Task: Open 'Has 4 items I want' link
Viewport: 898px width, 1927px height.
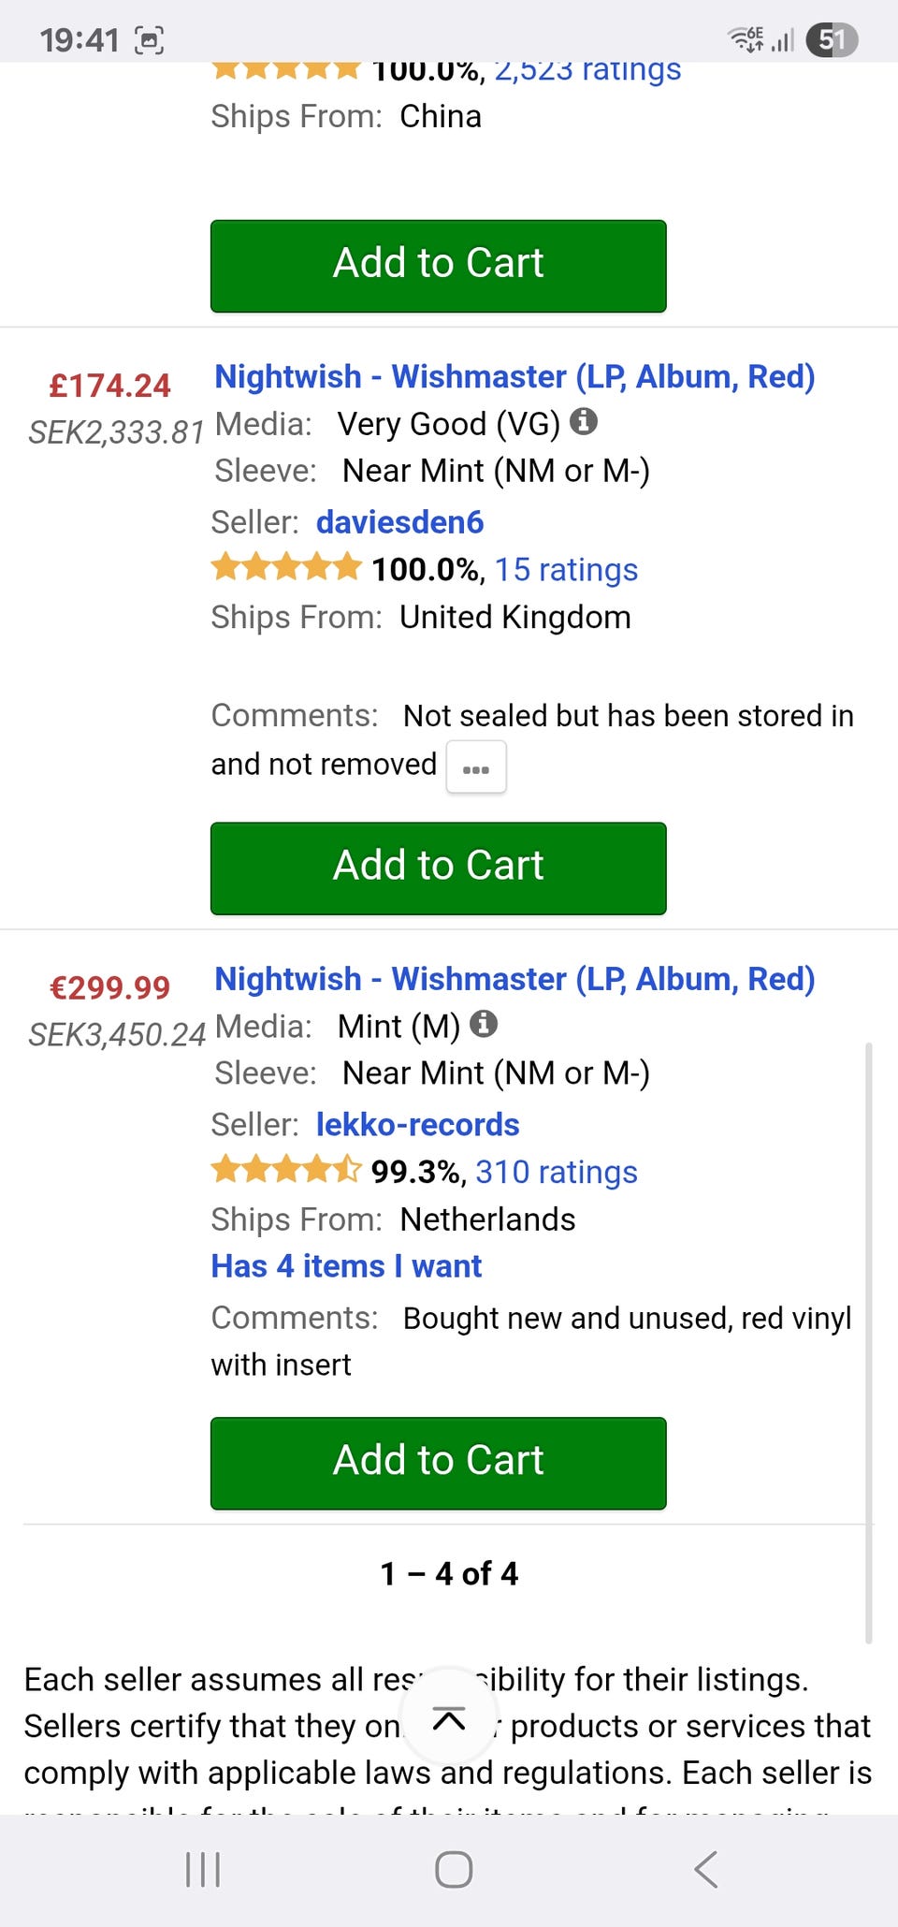Action: point(346,1266)
